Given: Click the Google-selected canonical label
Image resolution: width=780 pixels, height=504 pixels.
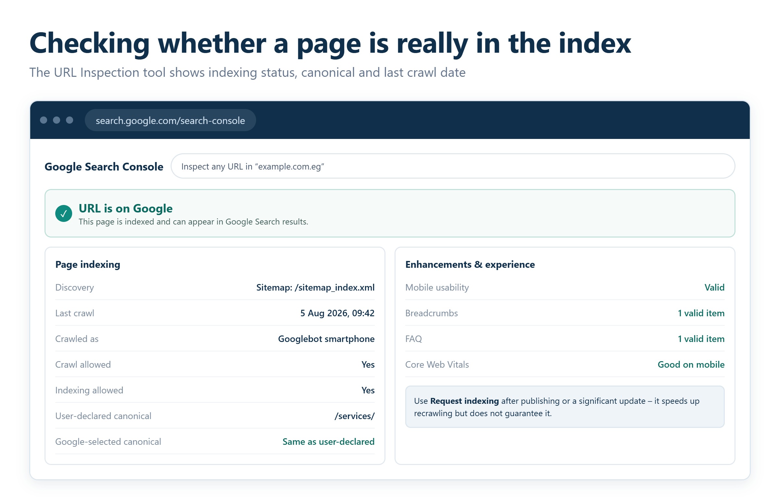Looking at the screenshot, I should 108,442.
